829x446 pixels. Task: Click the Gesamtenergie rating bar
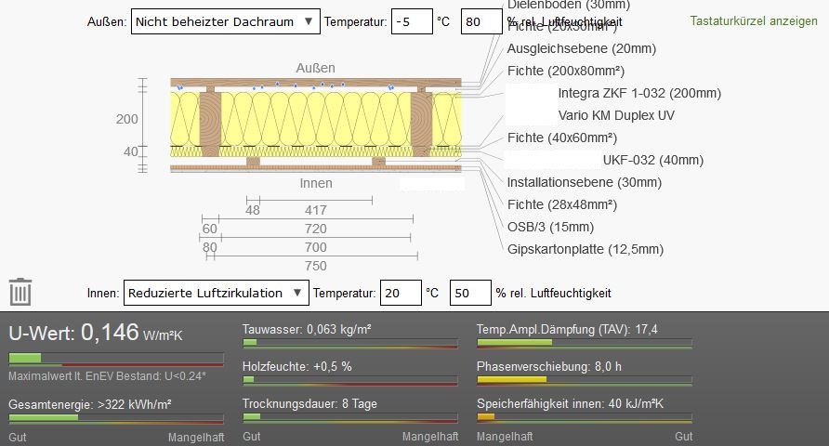pos(116,418)
